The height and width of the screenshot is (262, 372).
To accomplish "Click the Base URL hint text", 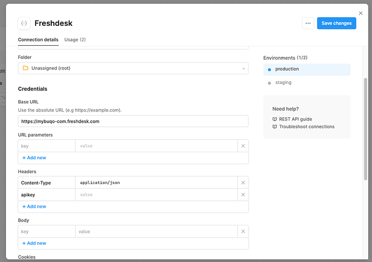I will (x=70, y=110).
